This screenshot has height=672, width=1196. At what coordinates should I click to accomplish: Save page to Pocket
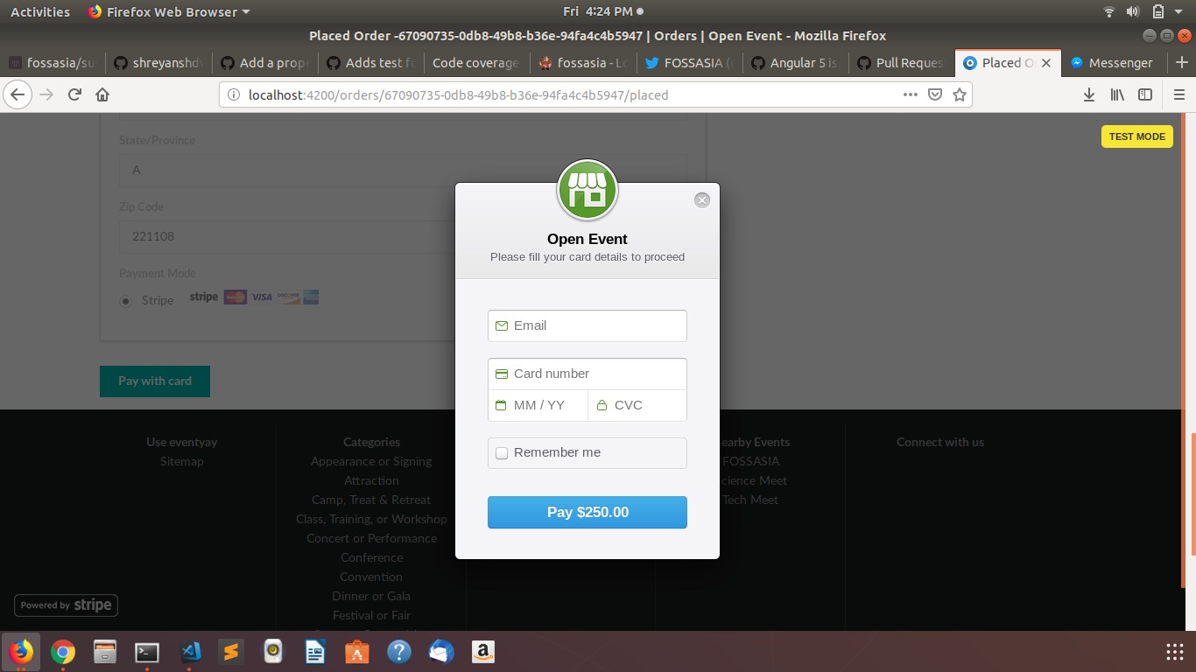935,94
